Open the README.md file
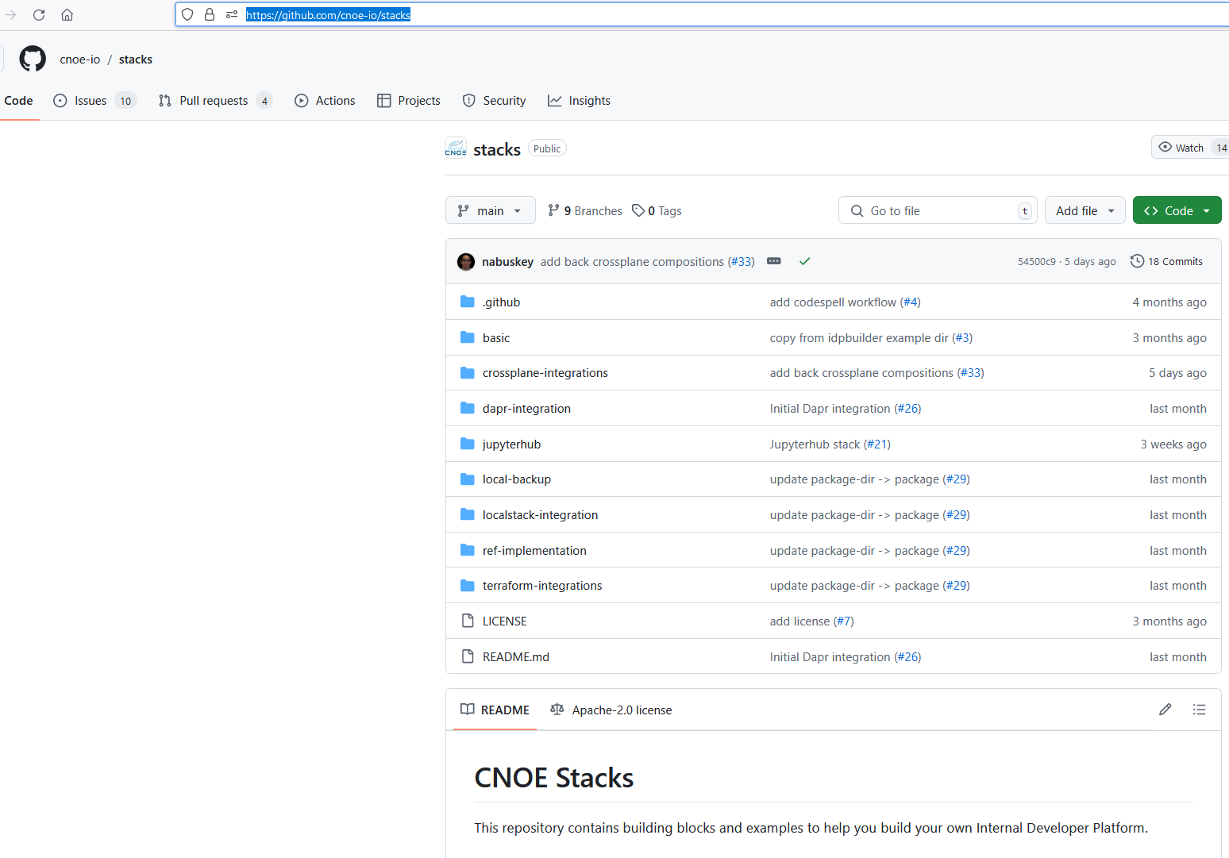Screen dimensions: 1229x858 pyautogui.click(x=515, y=657)
